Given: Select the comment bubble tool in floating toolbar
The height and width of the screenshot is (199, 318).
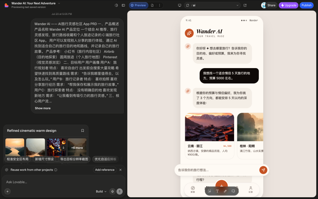Looking at the screenshot, I should coord(233,191).
